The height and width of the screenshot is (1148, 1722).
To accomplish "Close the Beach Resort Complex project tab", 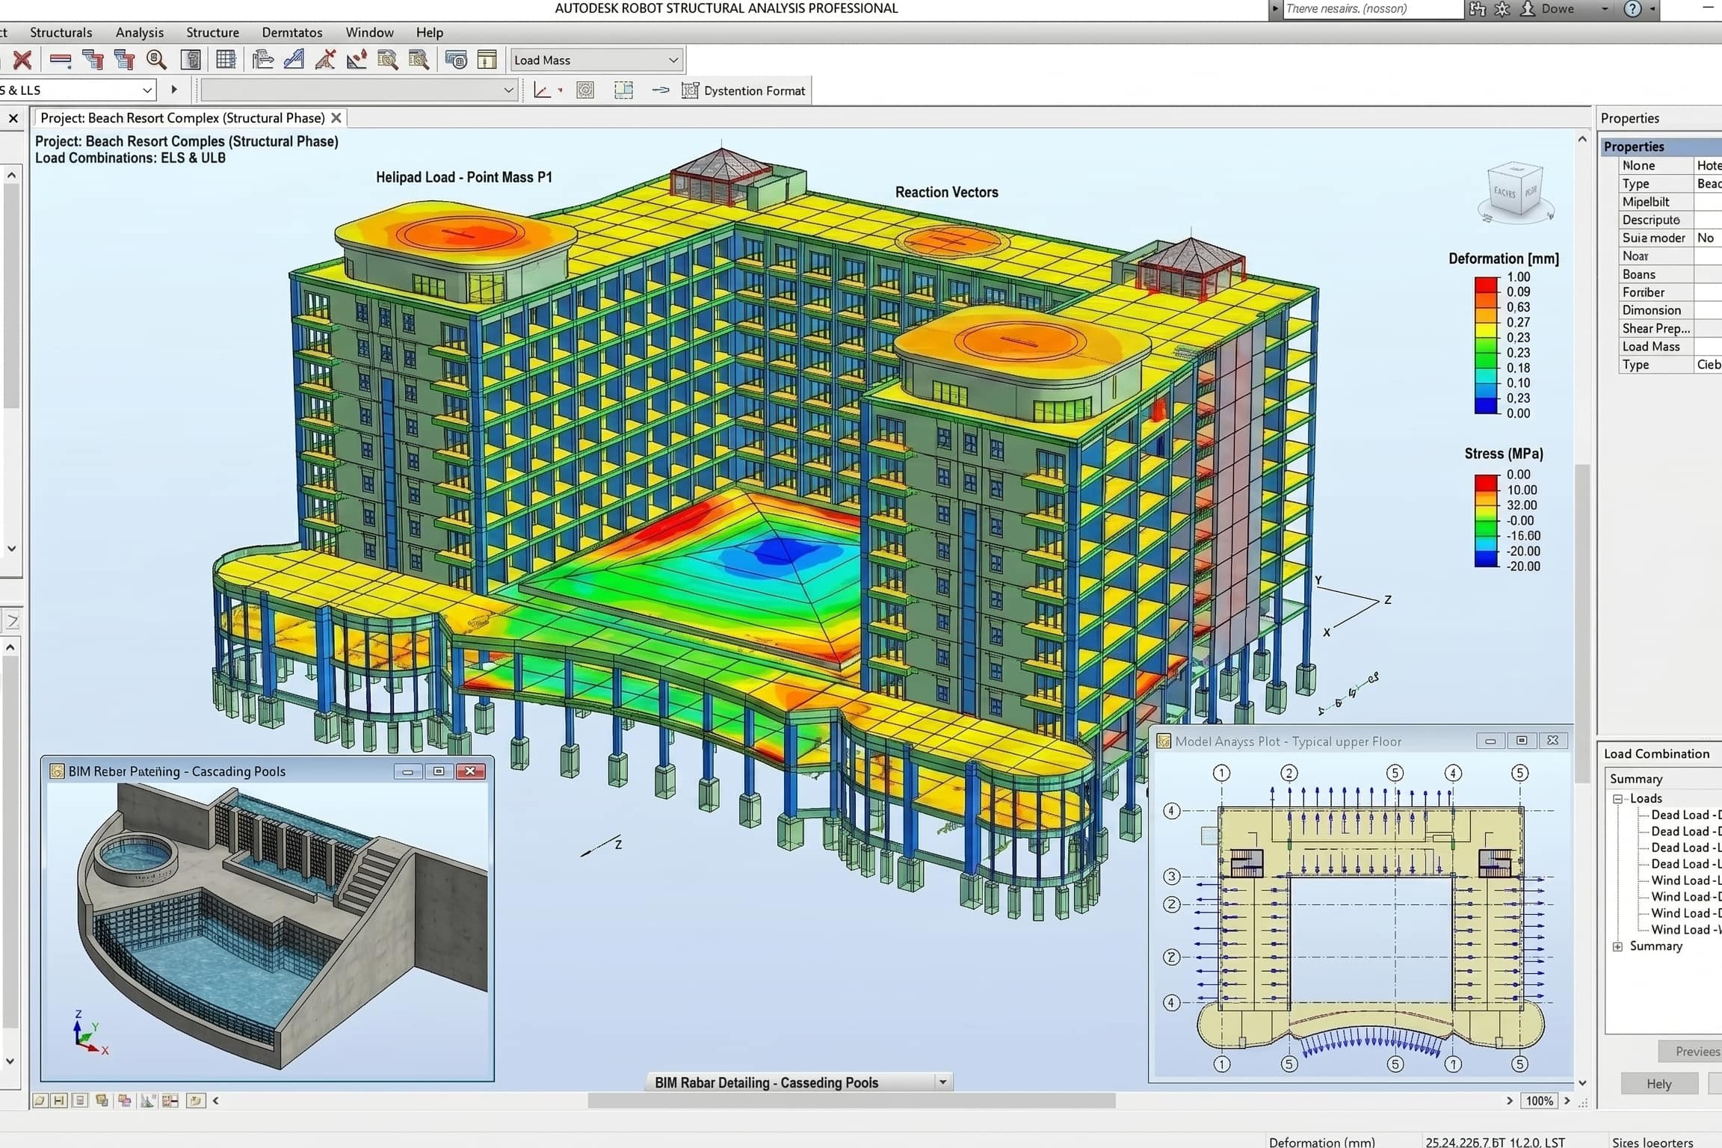I will coord(336,118).
